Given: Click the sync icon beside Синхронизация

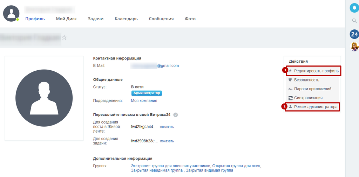Looking at the screenshot, I should click(290, 98).
